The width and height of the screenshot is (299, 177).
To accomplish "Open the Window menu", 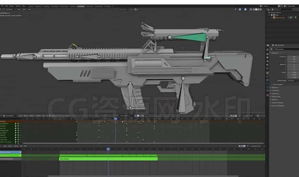I will [x=18, y=6].
